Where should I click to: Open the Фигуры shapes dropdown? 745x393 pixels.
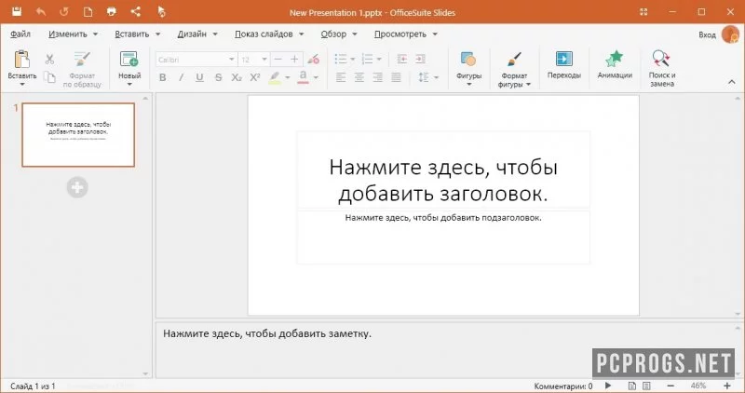click(468, 70)
